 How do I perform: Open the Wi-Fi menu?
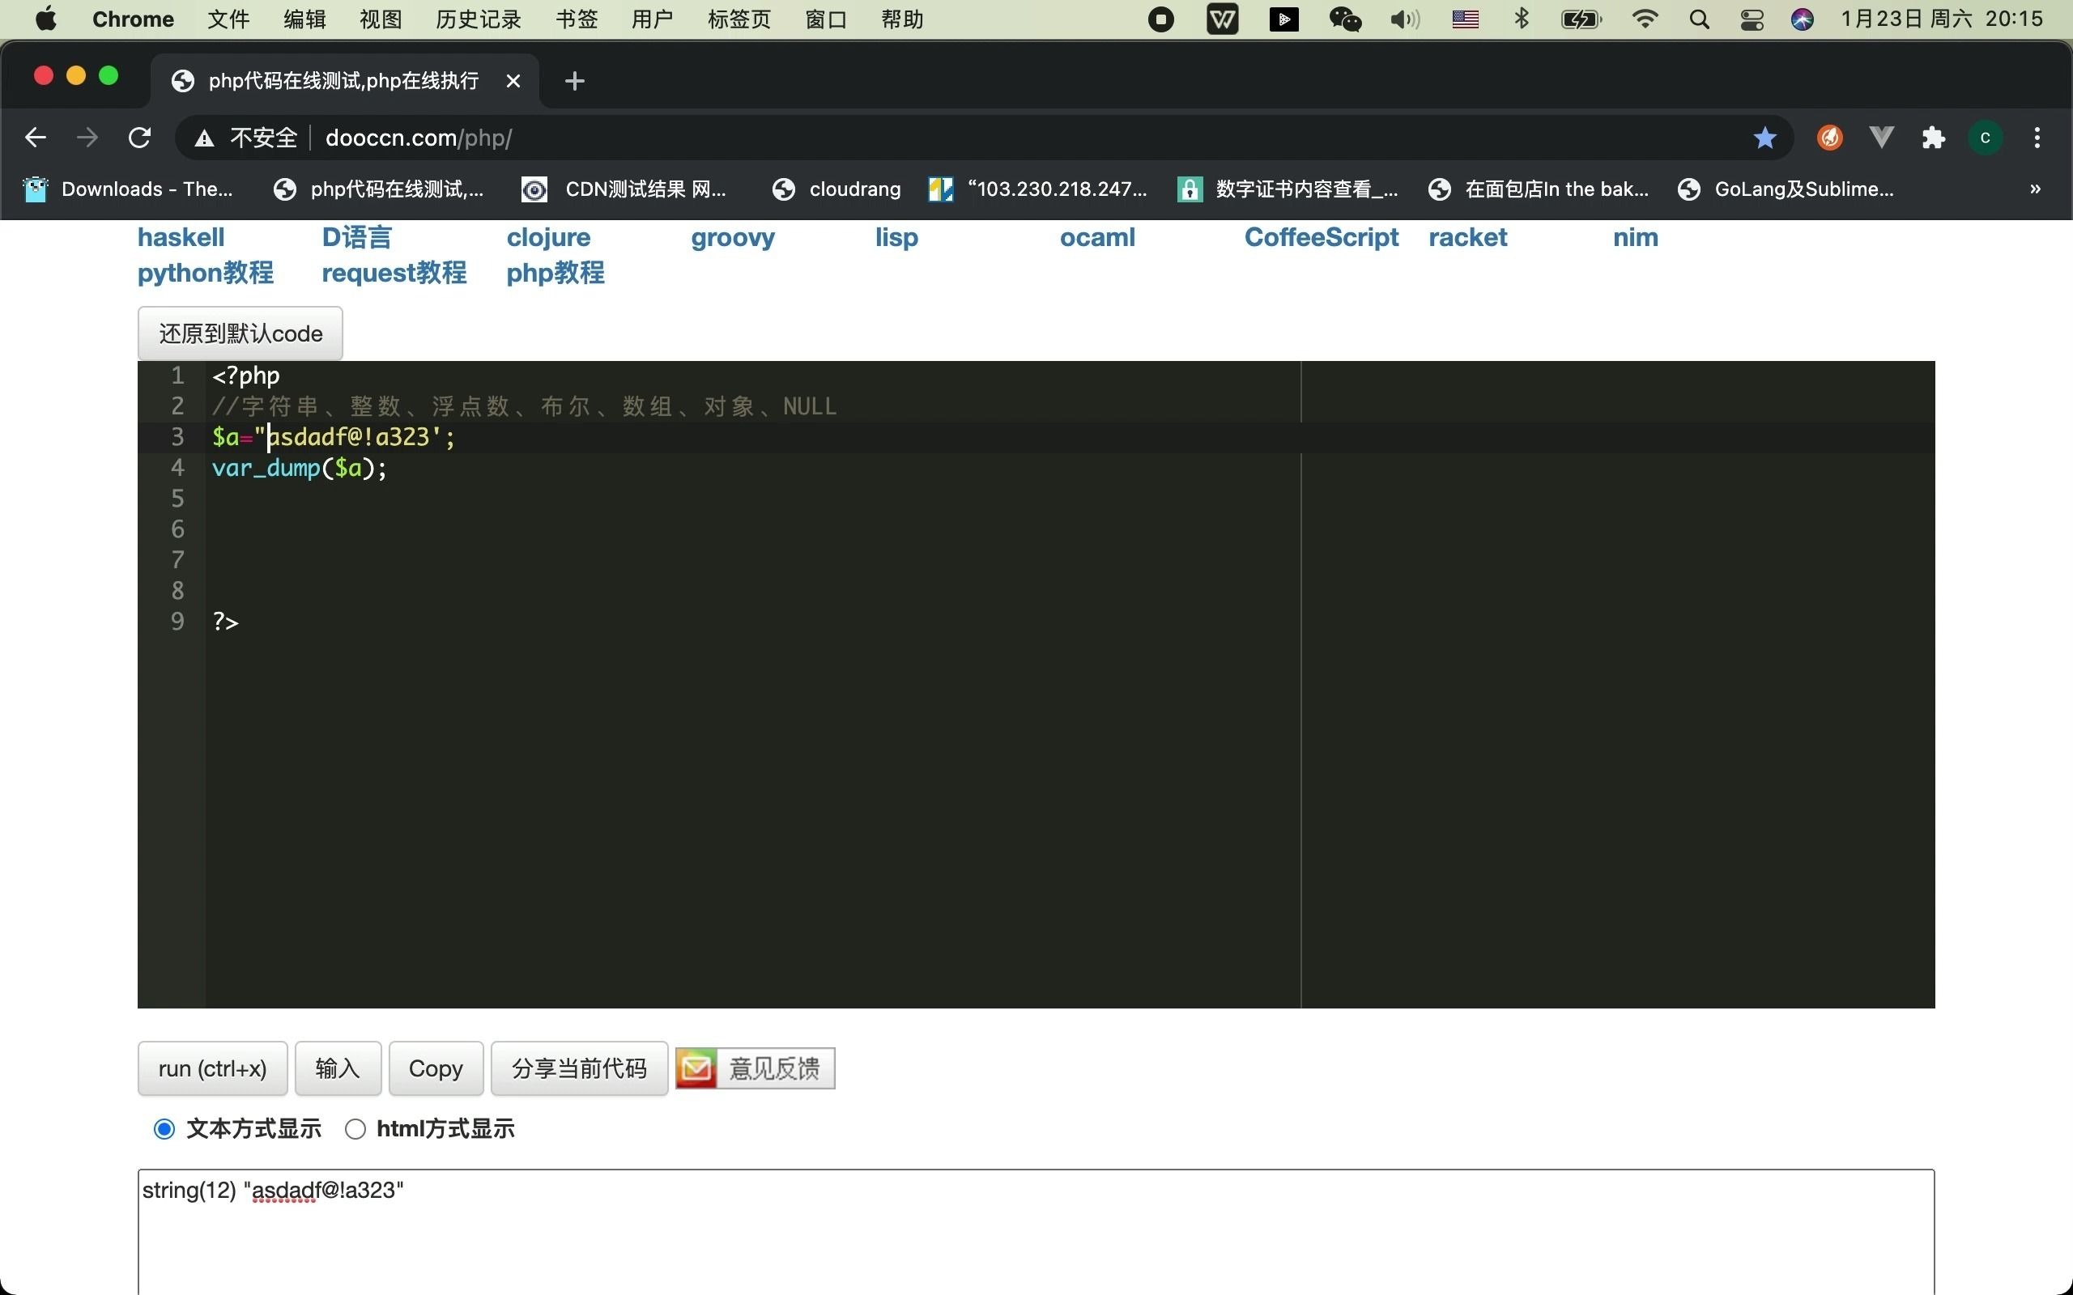coord(1645,19)
